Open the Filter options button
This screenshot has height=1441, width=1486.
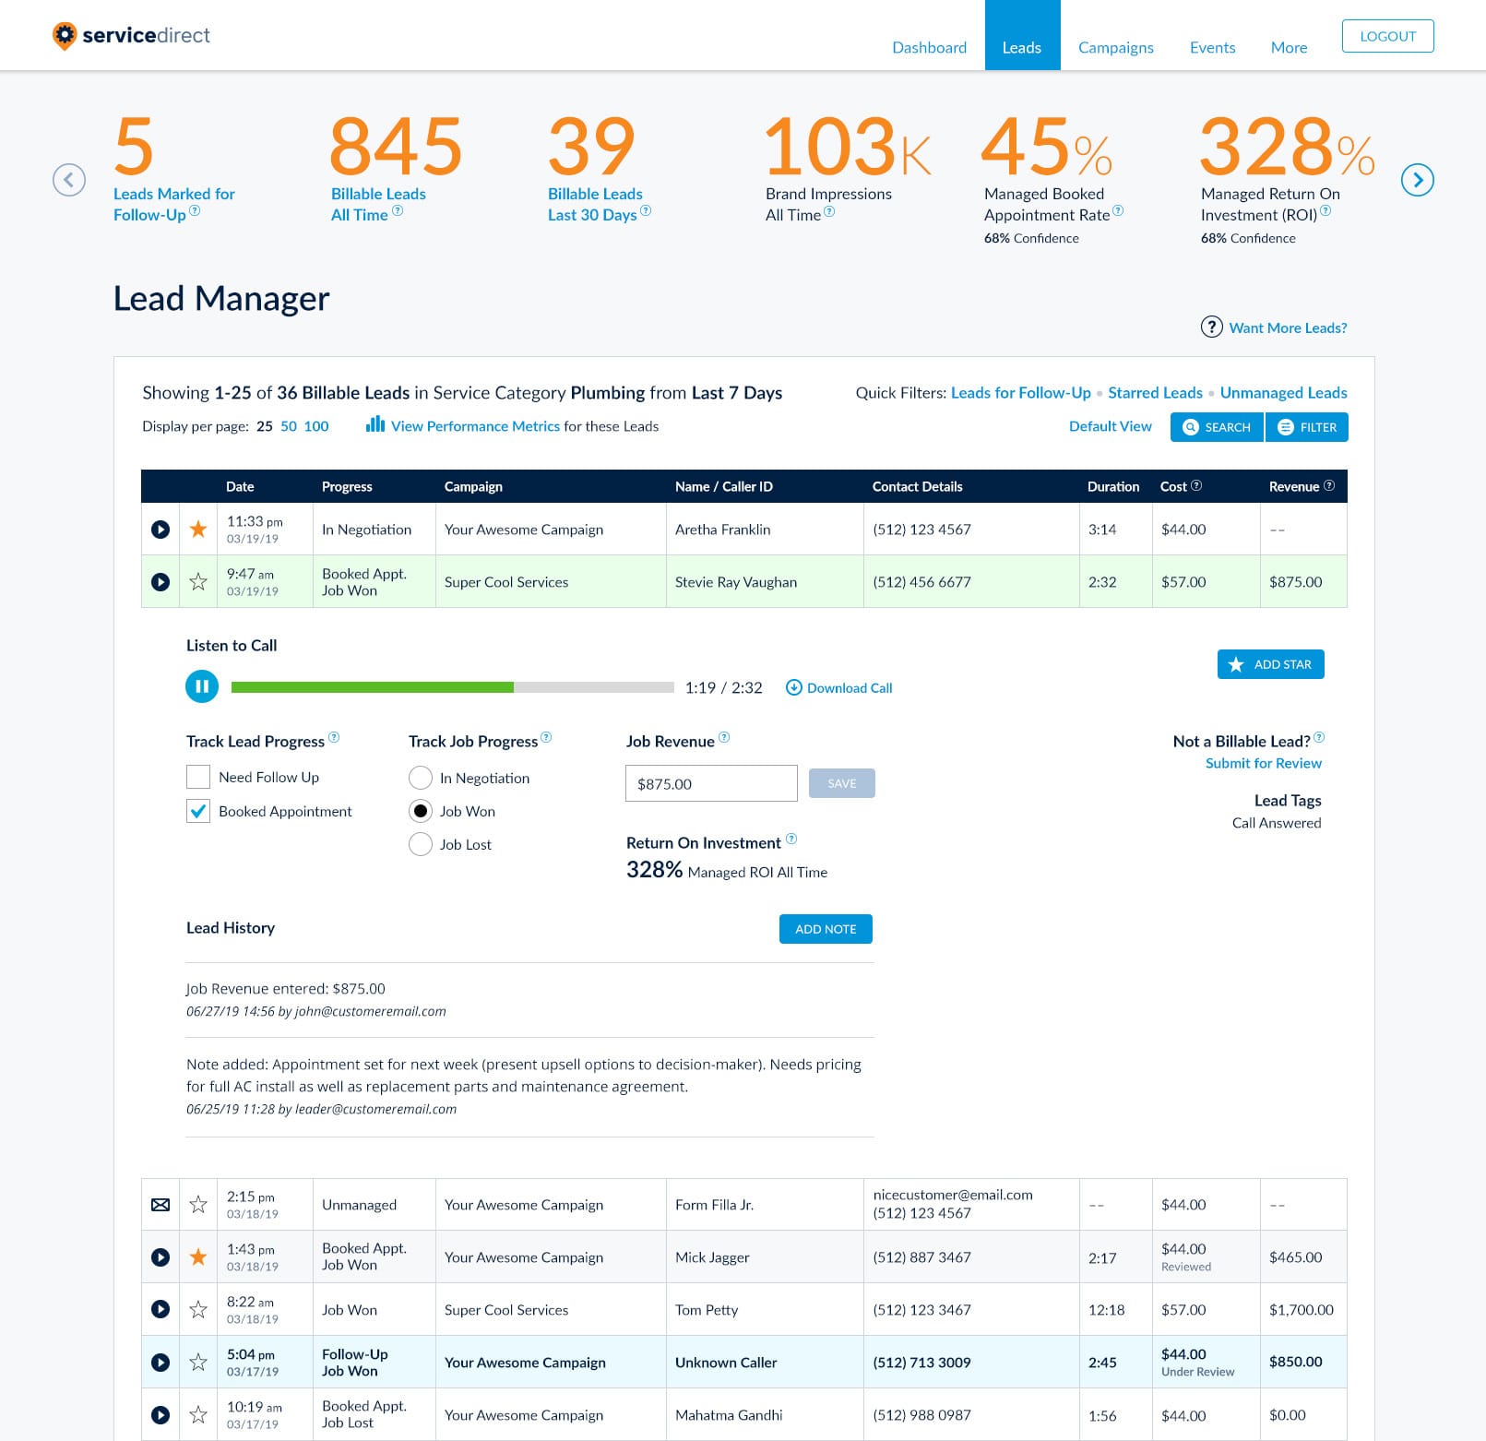click(1307, 427)
